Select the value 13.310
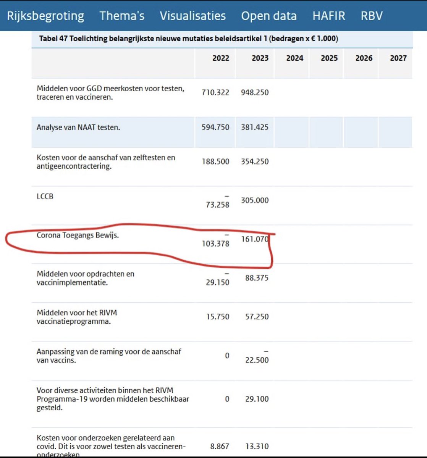 (x=257, y=447)
